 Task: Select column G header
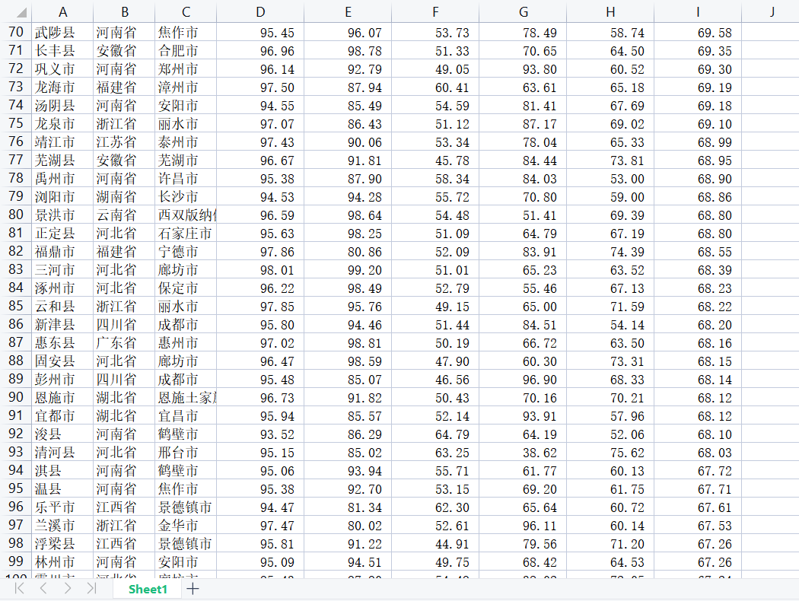click(523, 12)
